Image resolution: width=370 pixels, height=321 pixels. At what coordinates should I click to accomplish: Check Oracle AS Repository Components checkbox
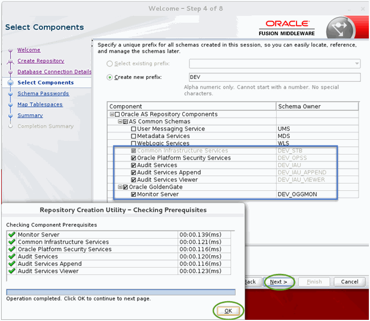(x=117, y=114)
